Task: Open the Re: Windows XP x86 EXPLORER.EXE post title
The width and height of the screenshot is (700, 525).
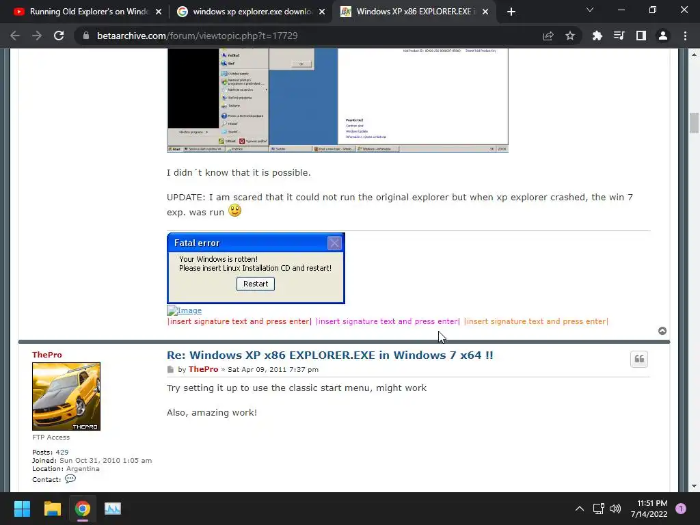Action: point(330,355)
